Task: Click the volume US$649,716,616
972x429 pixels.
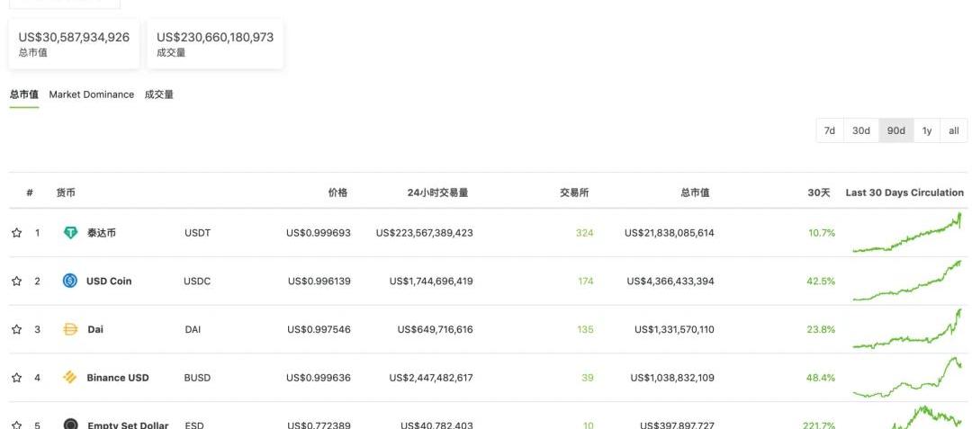Action: pos(436,329)
